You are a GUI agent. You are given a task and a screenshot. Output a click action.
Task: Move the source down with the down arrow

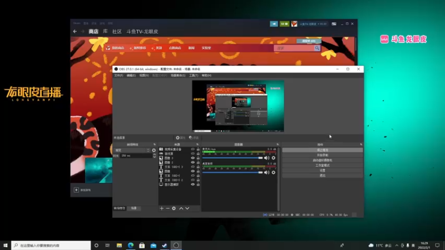tap(187, 208)
